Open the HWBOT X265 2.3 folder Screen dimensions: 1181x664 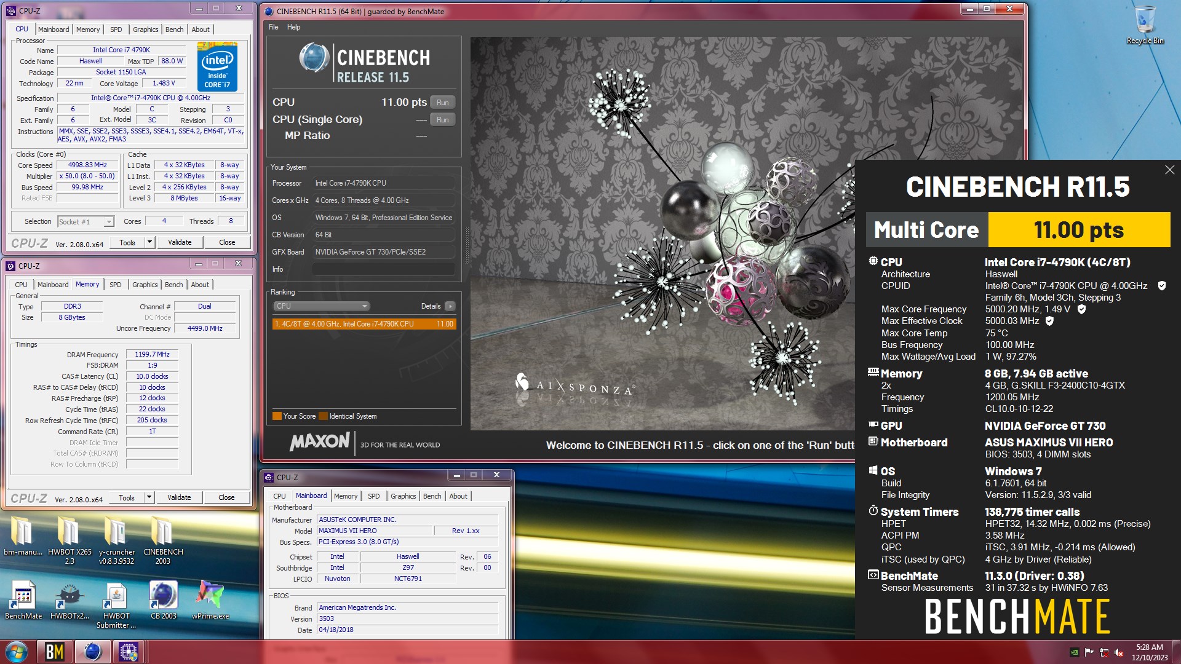coord(69,540)
